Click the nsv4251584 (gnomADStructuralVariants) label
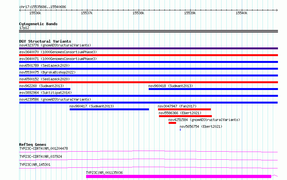 tap(204, 120)
